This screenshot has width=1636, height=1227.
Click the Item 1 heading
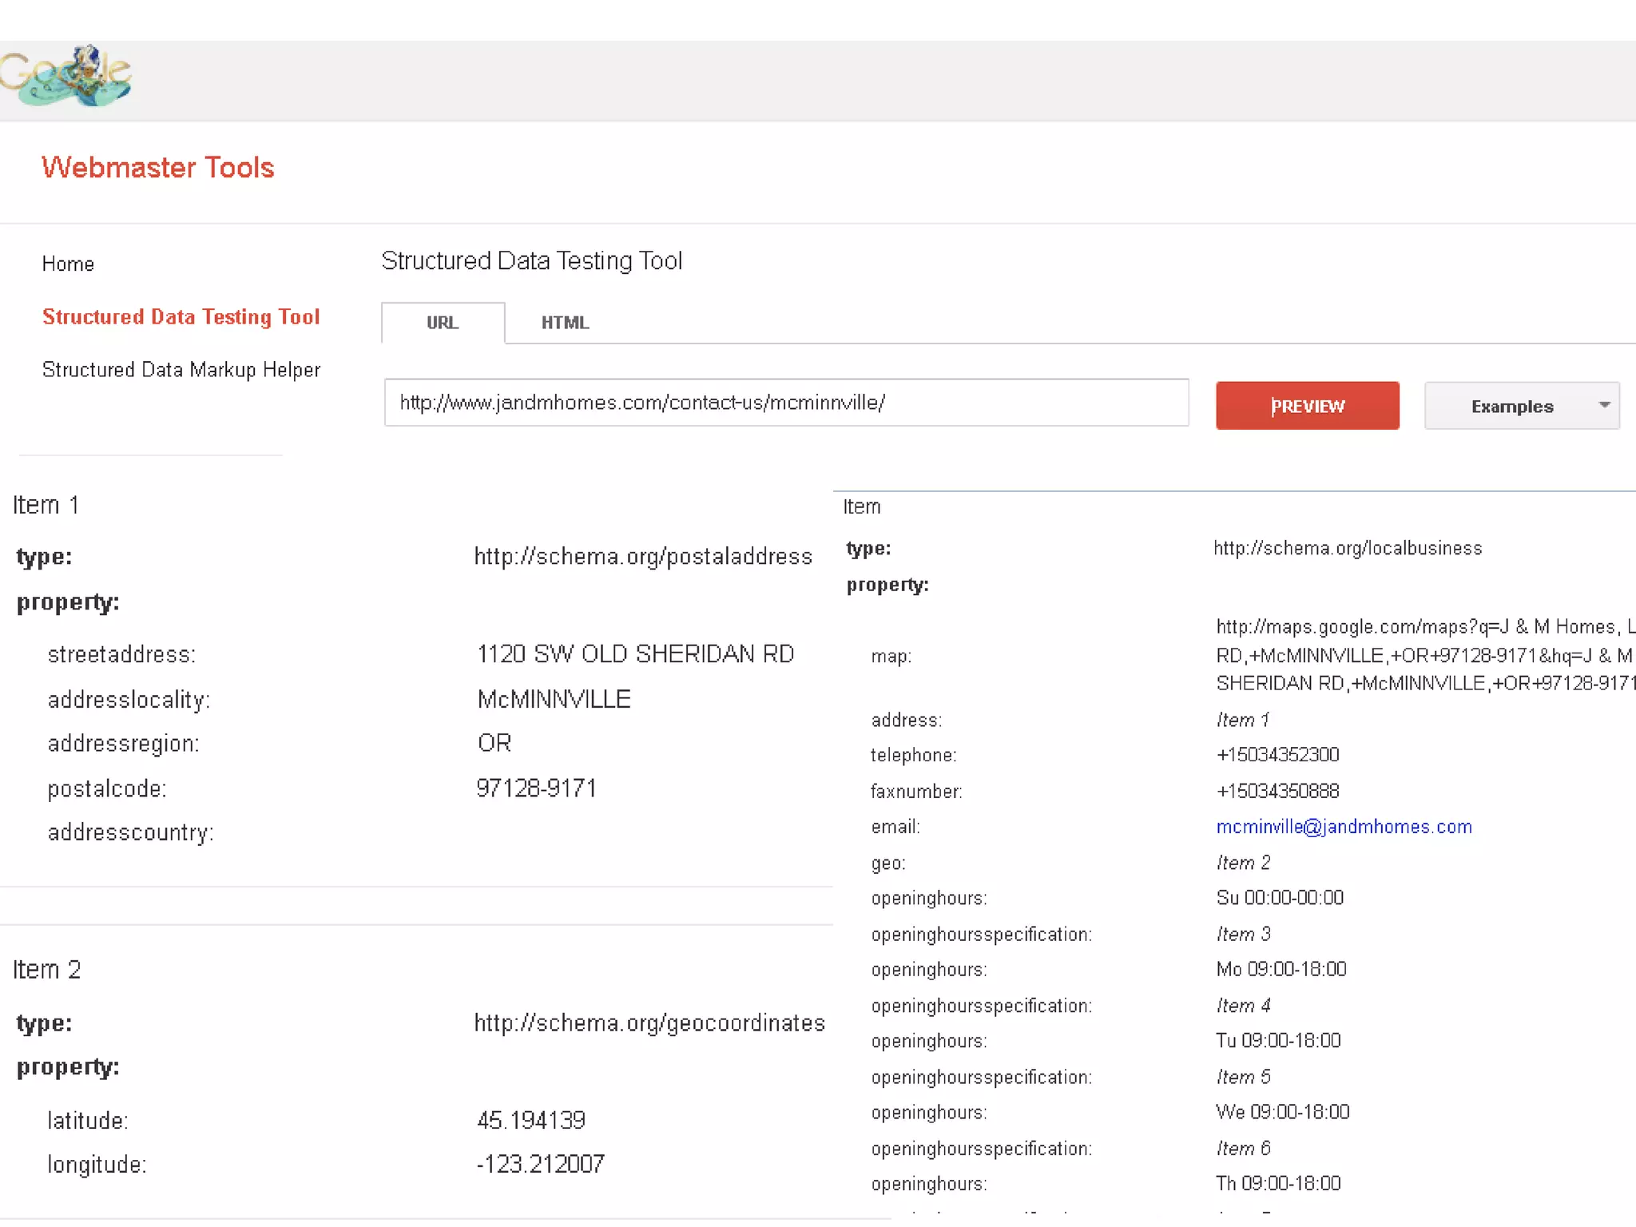pyautogui.click(x=46, y=505)
